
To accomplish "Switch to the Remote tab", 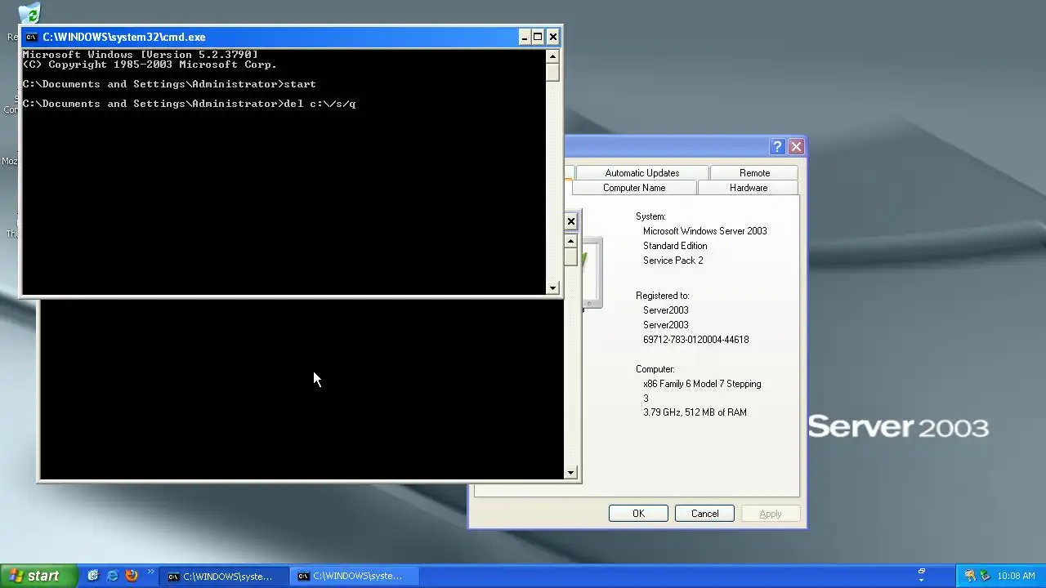I will tap(754, 173).
